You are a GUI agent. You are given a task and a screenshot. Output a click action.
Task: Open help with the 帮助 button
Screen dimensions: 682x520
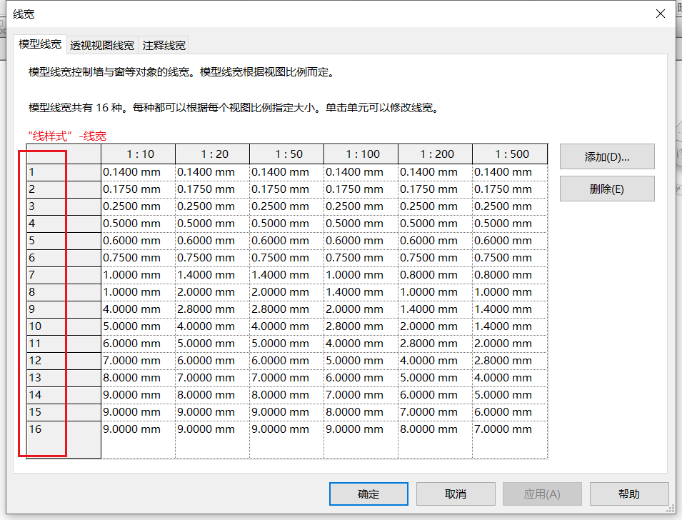coord(629,494)
